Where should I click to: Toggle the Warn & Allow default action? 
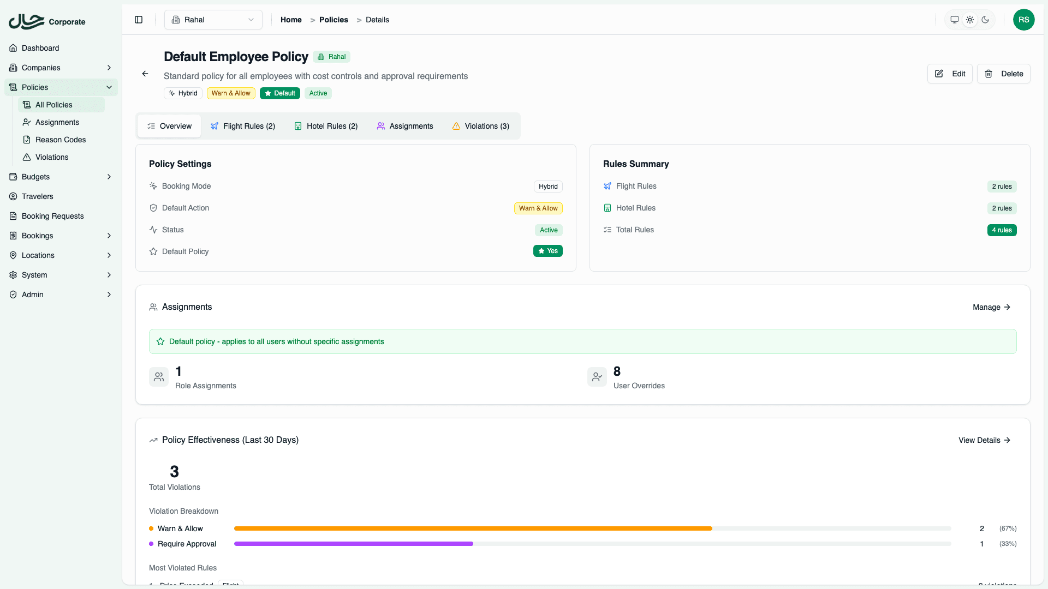538,208
